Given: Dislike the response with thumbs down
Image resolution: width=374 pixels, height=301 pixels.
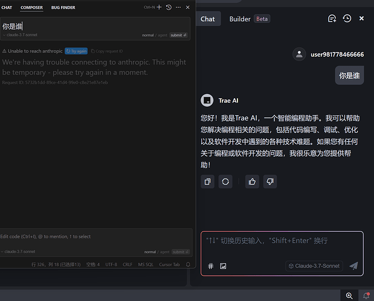Looking at the screenshot, I should tap(270, 182).
